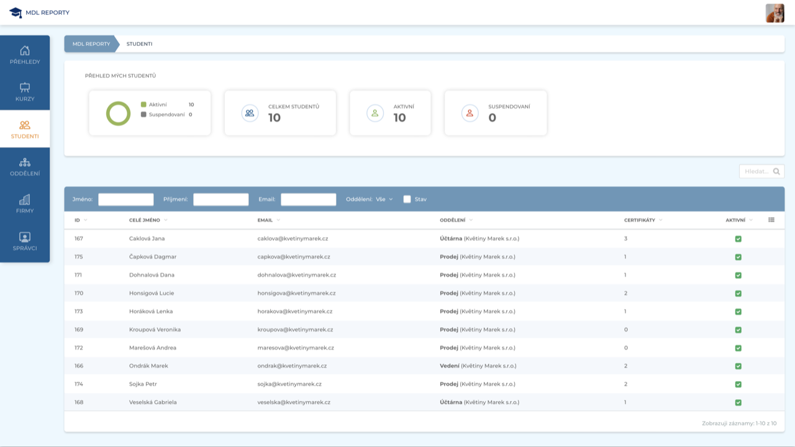Select the Studenti sidebar tab
Viewport: 795px width, 447px height.
(x=25, y=129)
